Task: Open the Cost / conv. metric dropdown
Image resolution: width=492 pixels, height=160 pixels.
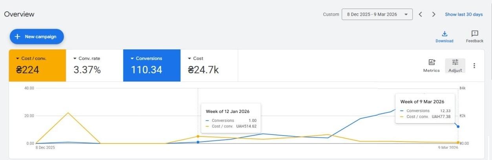Action: click(x=31, y=58)
